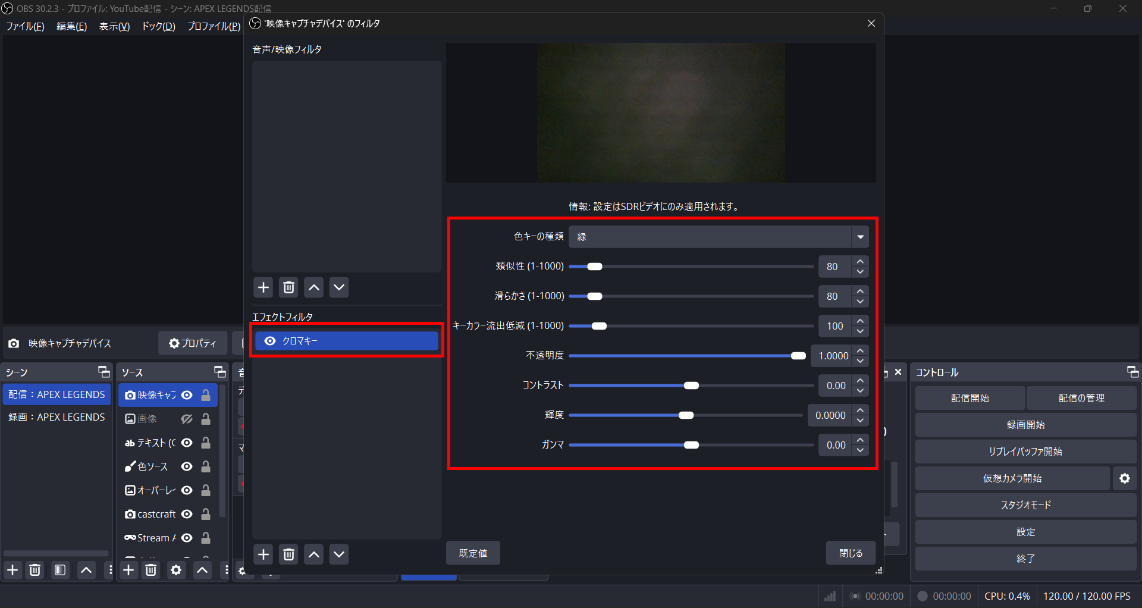Open 設定 in Controls dock

(1025, 532)
